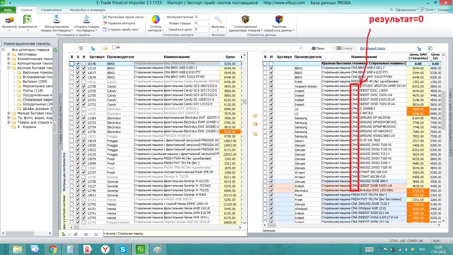The height and width of the screenshot is (255, 453).
Task: Click restore window icon in bottom tab bar
Action: 86,235
